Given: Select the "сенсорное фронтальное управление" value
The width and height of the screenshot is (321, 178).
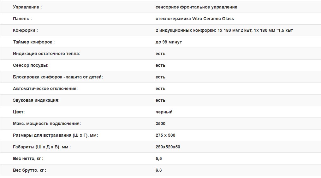Looking at the screenshot, I should [x=196, y=7].
